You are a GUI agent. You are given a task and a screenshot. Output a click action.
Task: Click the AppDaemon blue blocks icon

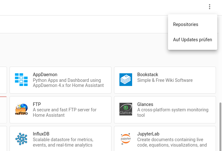coord(21,80)
